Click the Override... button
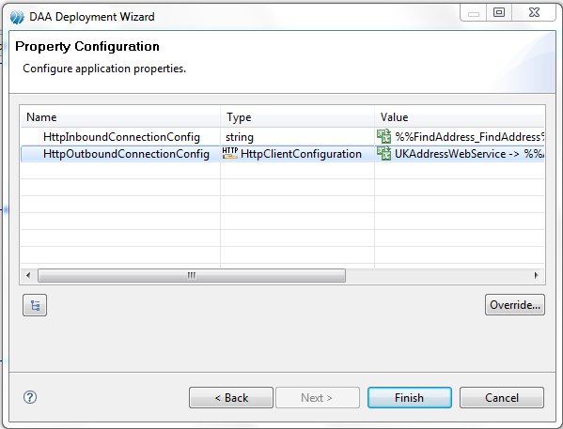Image resolution: width=563 pixels, height=429 pixels. click(x=515, y=305)
